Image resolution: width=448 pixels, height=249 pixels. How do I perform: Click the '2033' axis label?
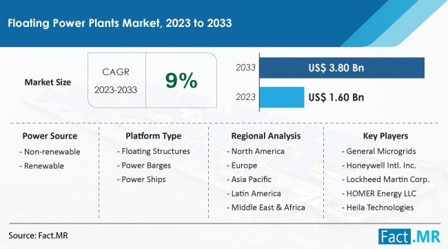(x=245, y=68)
